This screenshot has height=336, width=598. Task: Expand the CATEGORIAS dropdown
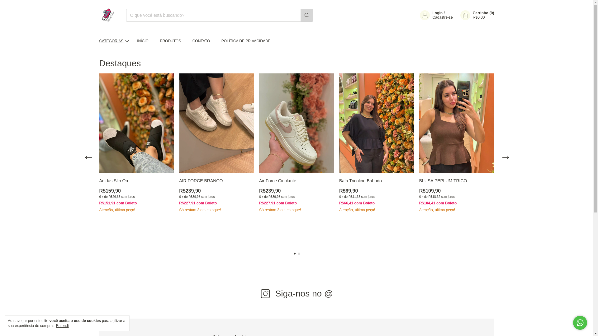click(114, 41)
